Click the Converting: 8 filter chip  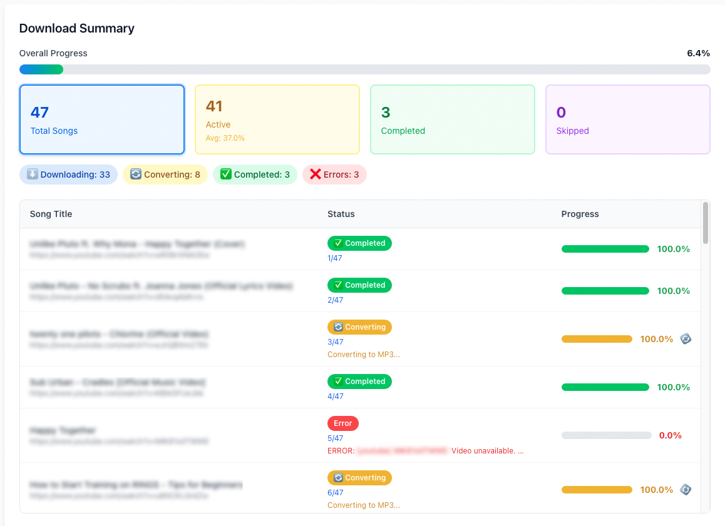165,174
